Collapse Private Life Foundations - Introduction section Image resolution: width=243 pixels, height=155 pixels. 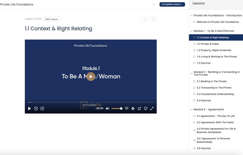click(x=191, y=15)
